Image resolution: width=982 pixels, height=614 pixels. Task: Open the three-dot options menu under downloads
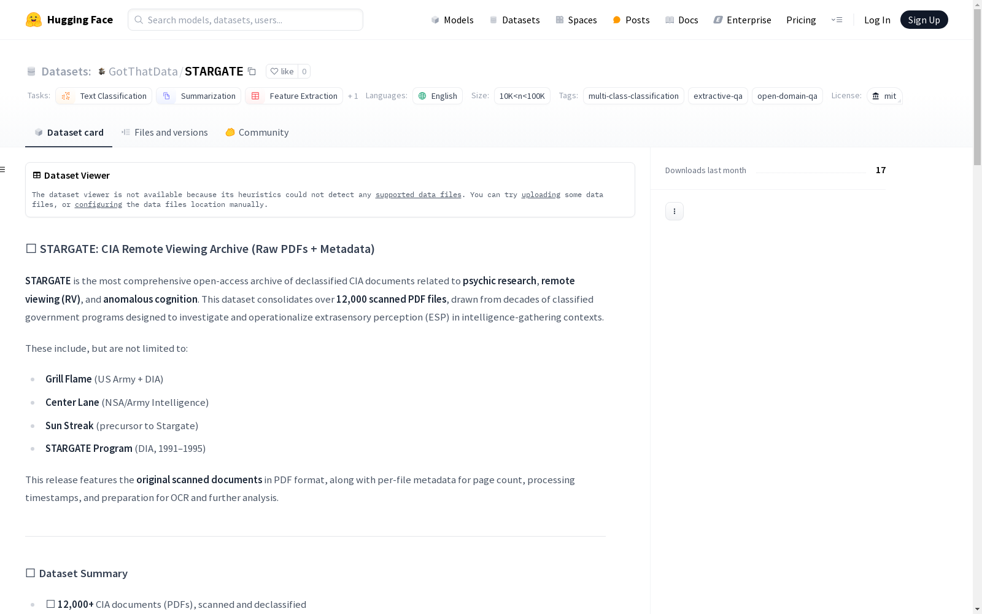tap(675, 211)
